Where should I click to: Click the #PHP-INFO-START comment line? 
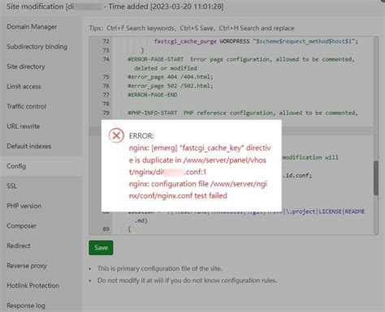coord(243,113)
